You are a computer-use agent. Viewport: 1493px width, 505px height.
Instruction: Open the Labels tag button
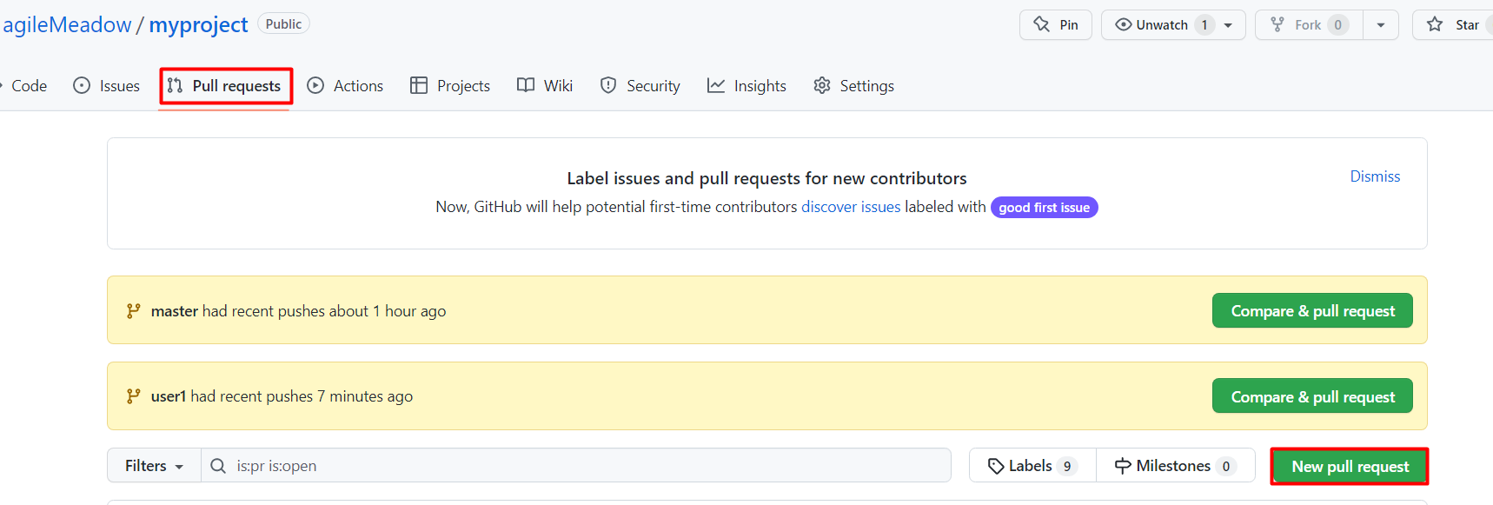click(x=1032, y=466)
